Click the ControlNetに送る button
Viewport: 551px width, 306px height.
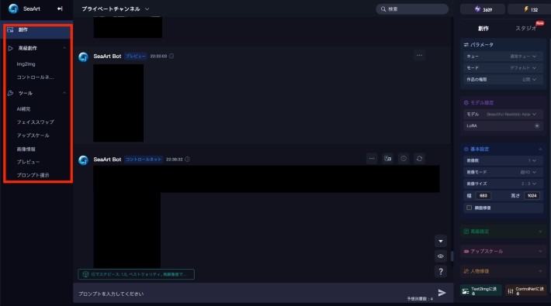click(x=525, y=291)
